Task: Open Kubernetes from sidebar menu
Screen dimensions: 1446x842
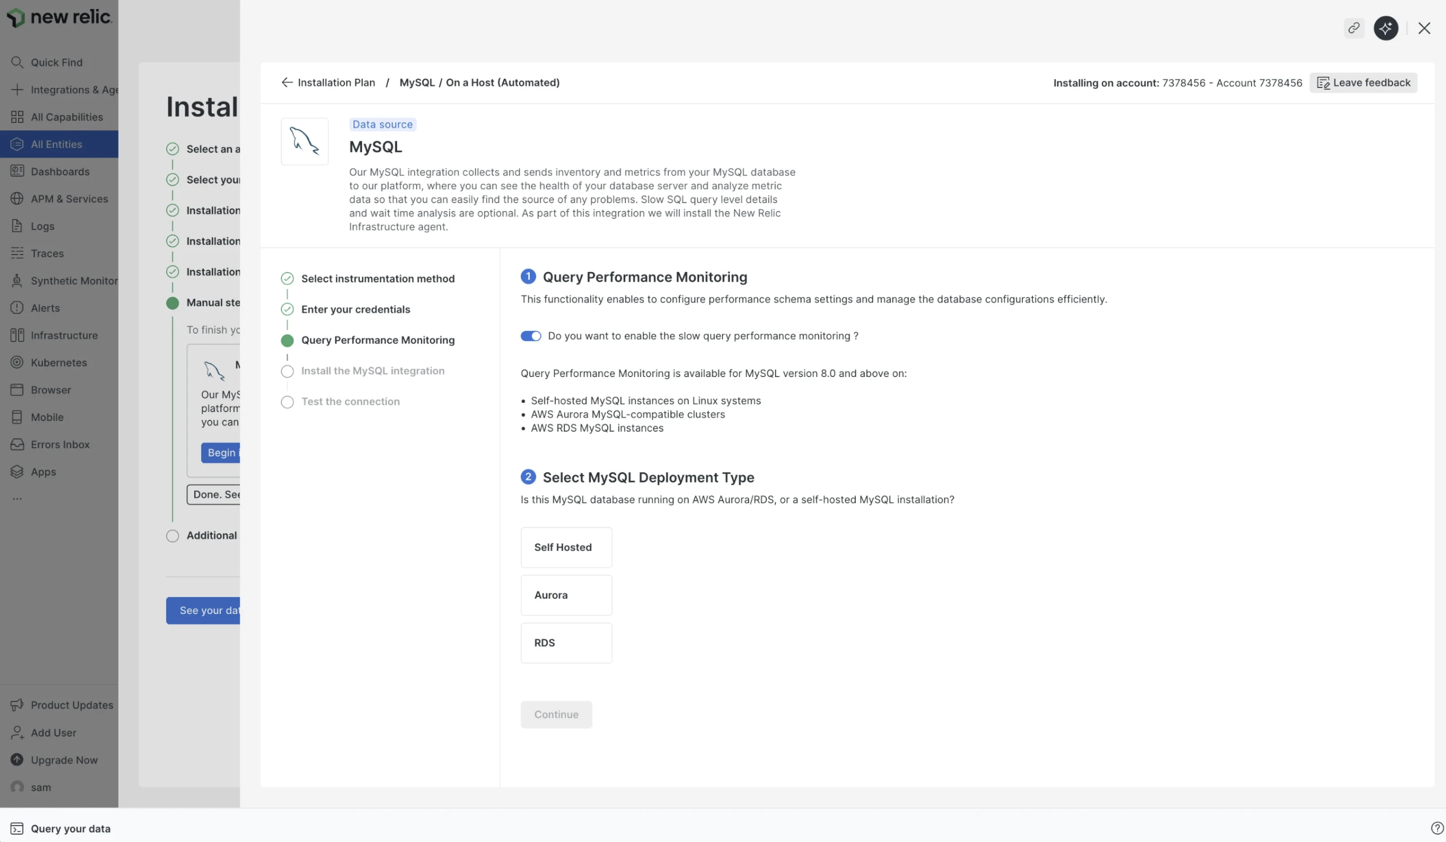Action: click(x=59, y=363)
